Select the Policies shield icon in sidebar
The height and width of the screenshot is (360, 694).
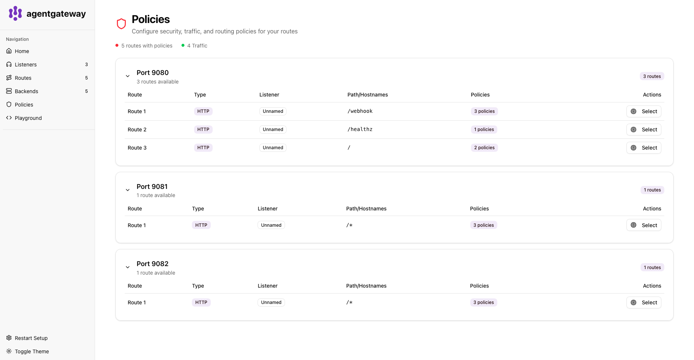[x=9, y=104]
